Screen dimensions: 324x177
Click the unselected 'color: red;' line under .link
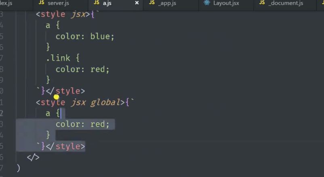point(82,69)
